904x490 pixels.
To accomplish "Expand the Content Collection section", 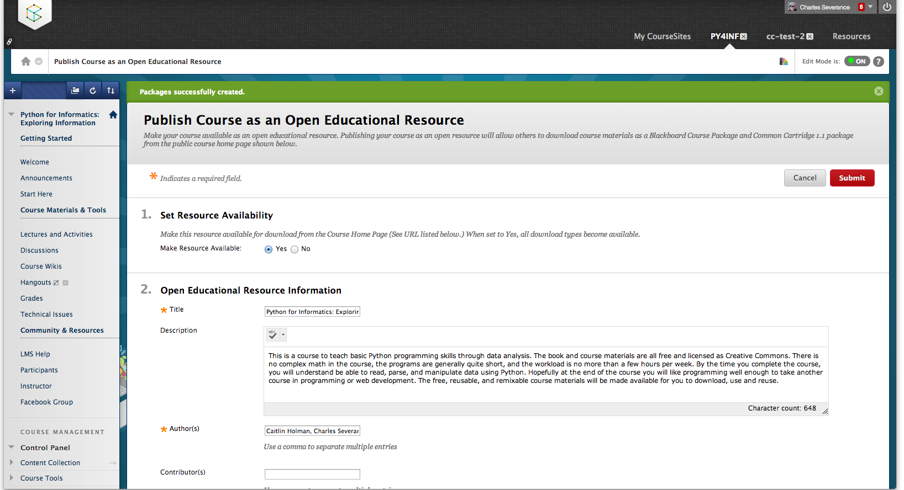I will click(11, 462).
